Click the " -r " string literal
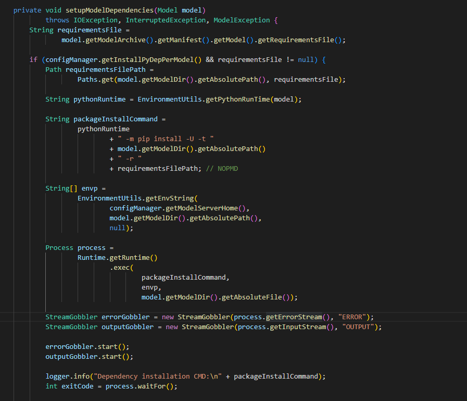 click(130, 159)
